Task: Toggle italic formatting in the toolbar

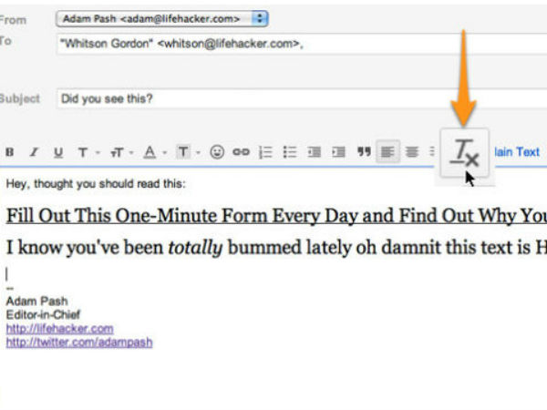Action: (34, 153)
